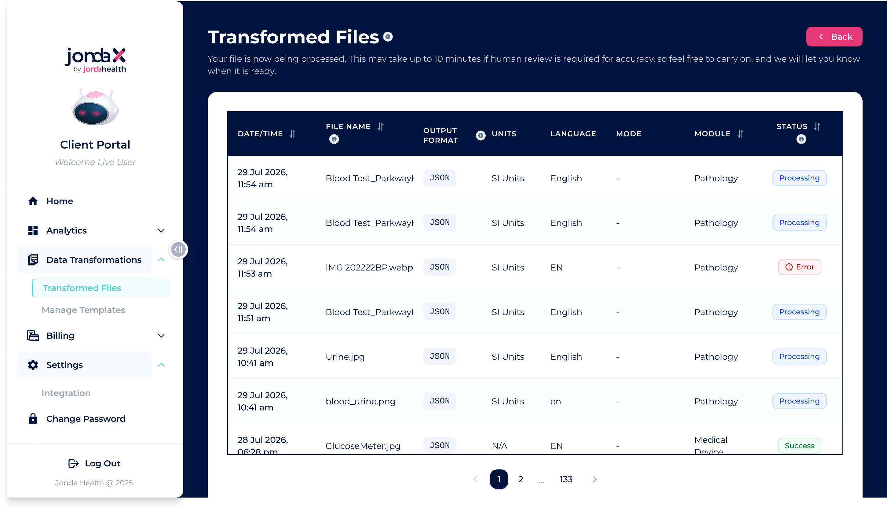Viewport: 887px width, 511px height.
Task: Click the Data Transformations document icon
Action: click(x=33, y=260)
